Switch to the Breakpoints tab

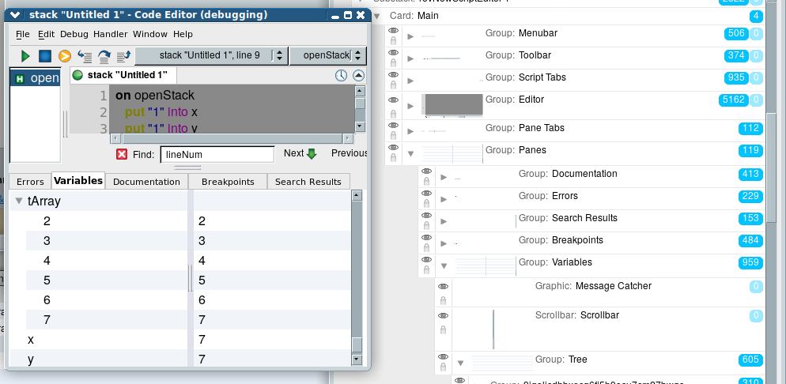(228, 182)
